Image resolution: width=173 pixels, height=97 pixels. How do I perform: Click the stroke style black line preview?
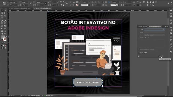pos(85,5)
